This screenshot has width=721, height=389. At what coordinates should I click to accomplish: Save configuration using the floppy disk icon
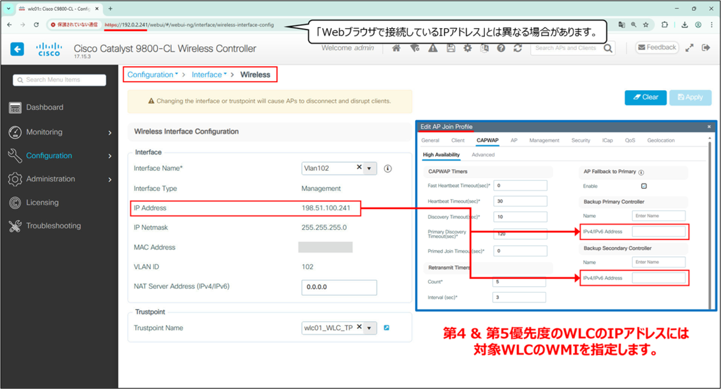click(x=450, y=49)
